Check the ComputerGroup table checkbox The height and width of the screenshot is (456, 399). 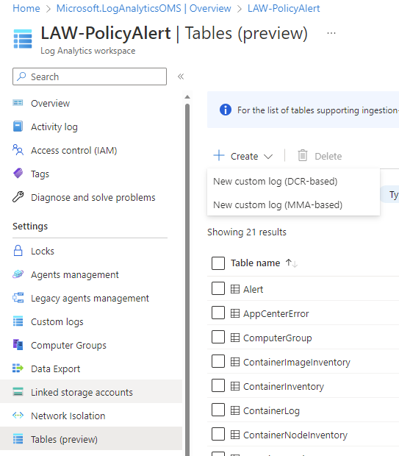pos(218,337)
